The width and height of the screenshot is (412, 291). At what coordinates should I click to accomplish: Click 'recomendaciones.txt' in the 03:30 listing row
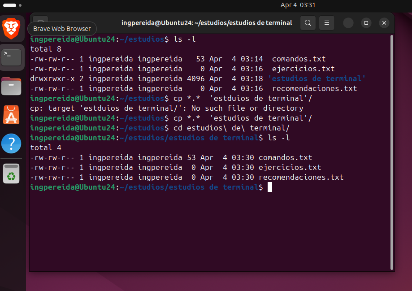coord(301,178)
